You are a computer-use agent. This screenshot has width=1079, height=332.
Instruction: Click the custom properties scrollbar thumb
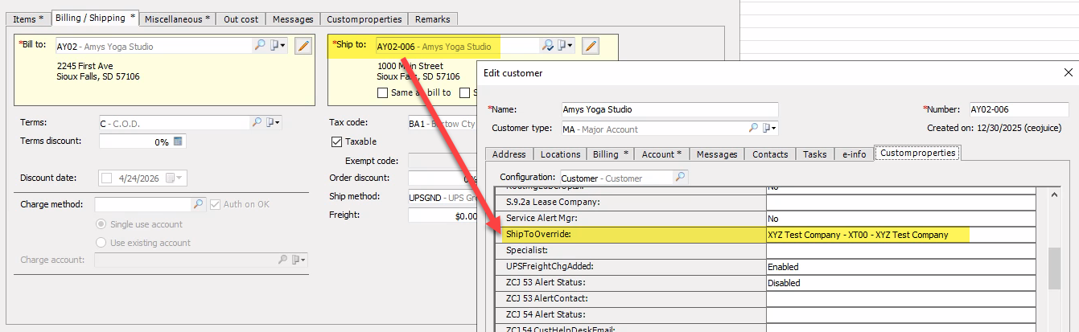click(x=1054, y=268)
